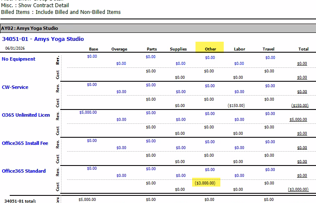Click CW-Service revenue Total $0.00

pyautogui.click(x=302, y=92)
